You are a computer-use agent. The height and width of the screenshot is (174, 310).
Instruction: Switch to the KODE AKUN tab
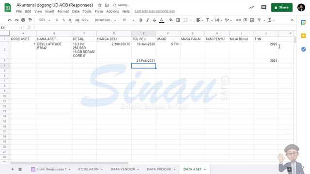tap(91, 169)
